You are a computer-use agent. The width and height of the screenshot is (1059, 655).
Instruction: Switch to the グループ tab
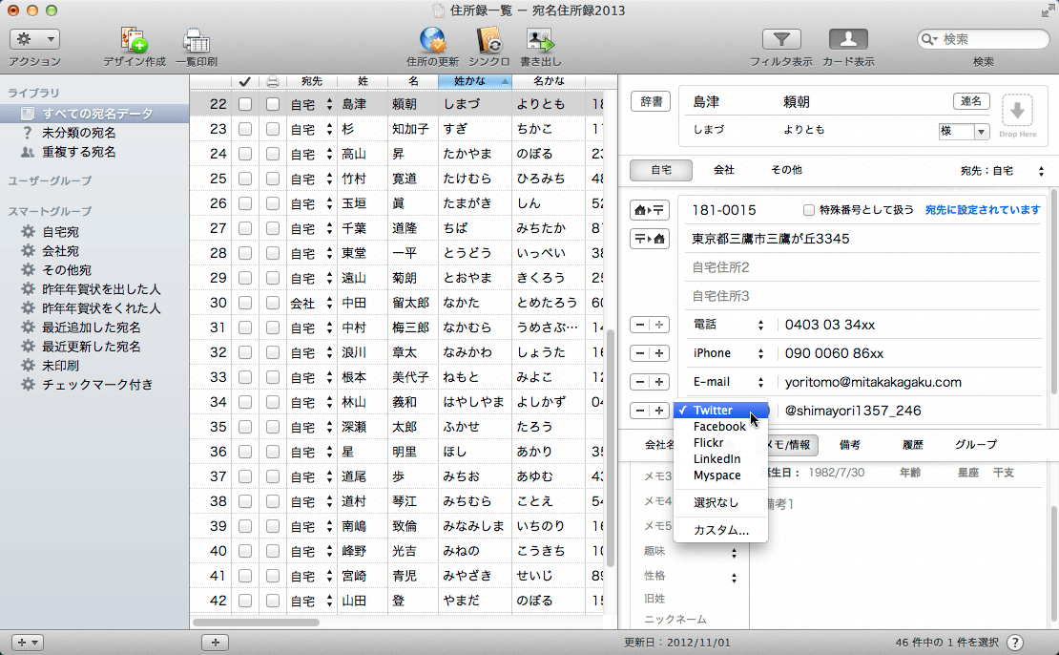tap(976, 444)
